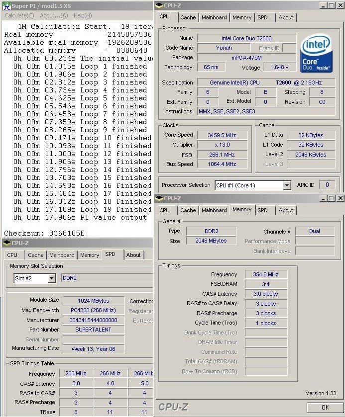The height and width of the screenshot is (417, 345).
Task: Maximize the top CPU-Z window
Action: (x=332, y=5)
